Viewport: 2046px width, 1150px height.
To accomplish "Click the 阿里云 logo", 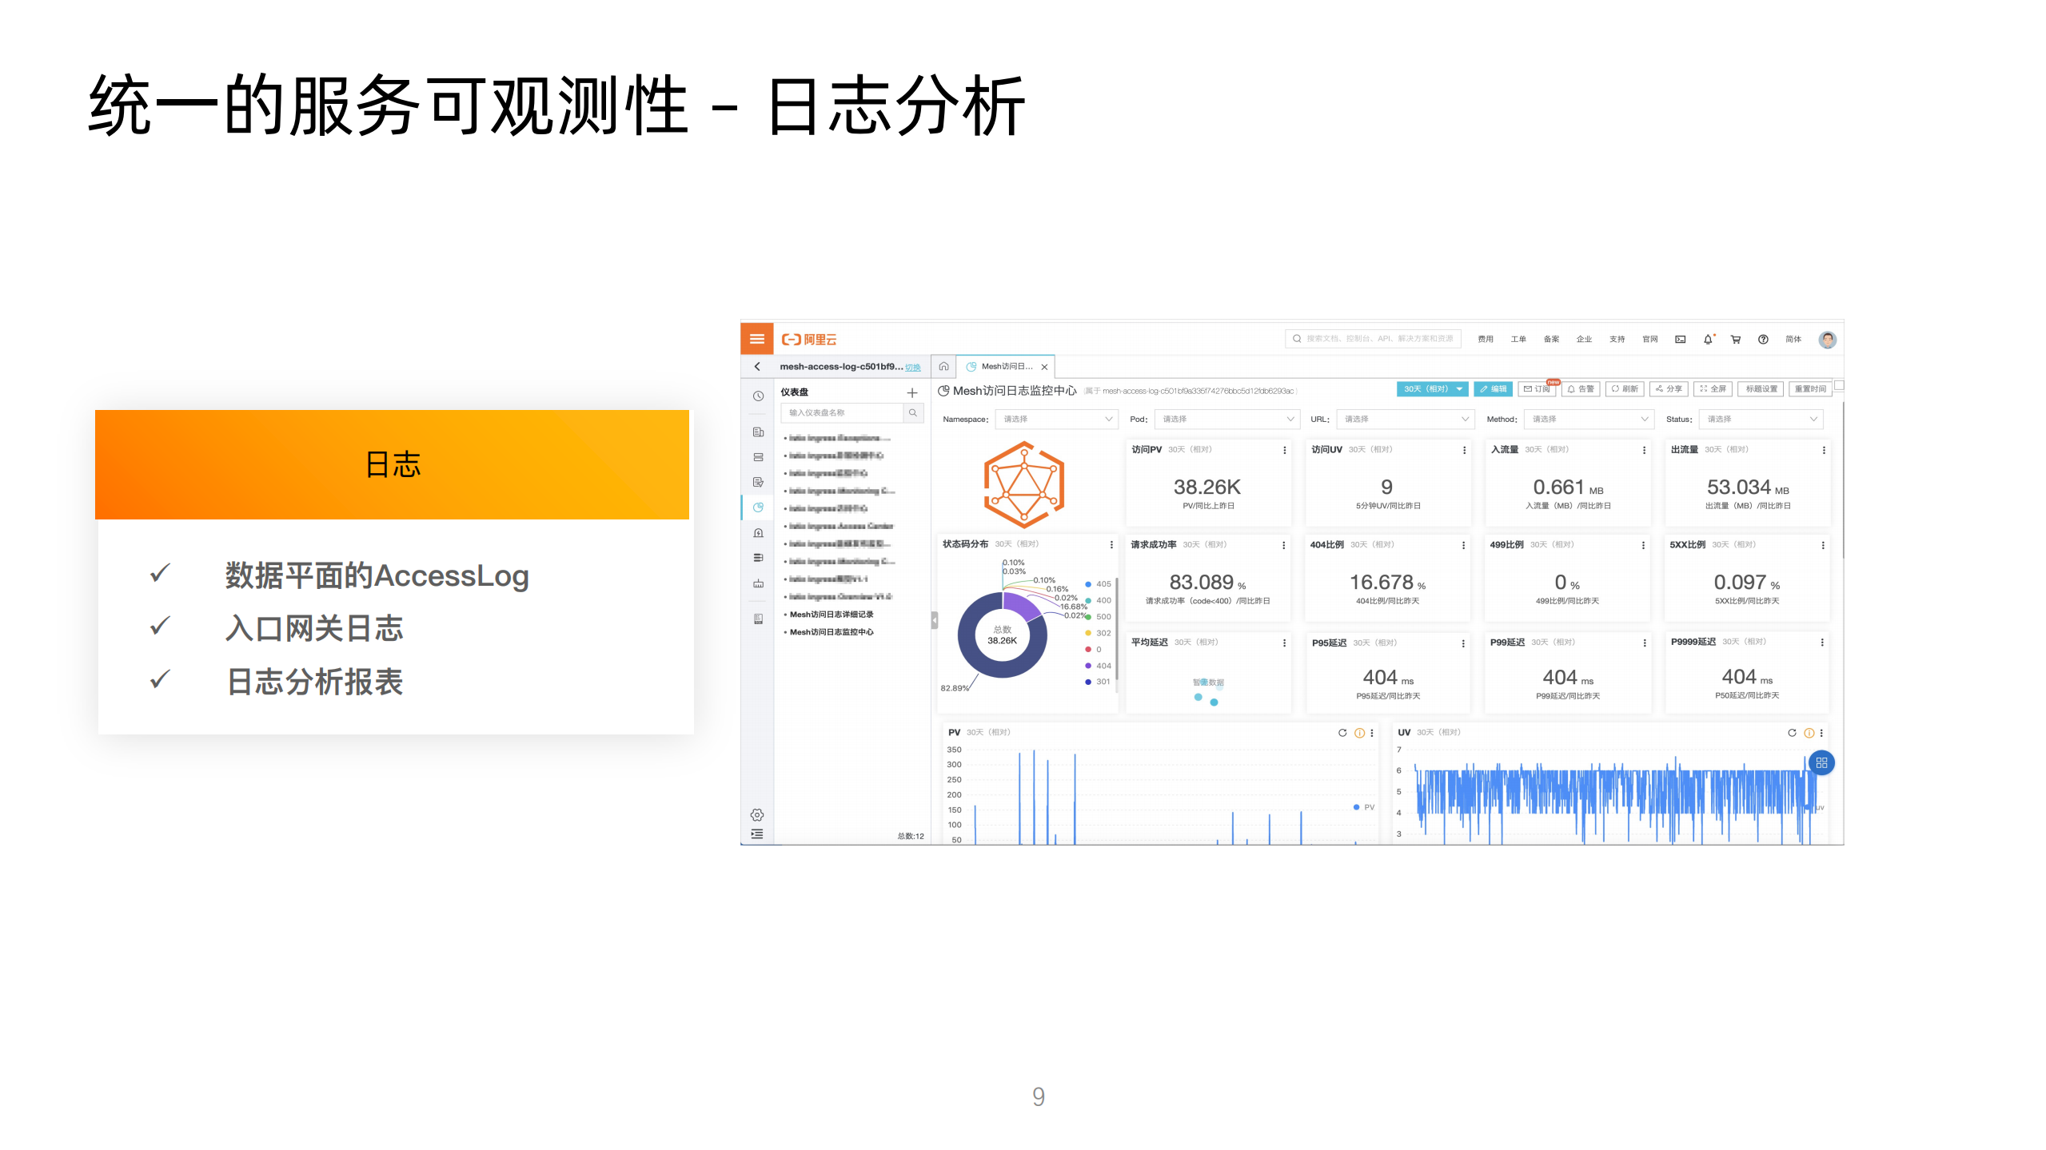I will click(x=810, y=339).
